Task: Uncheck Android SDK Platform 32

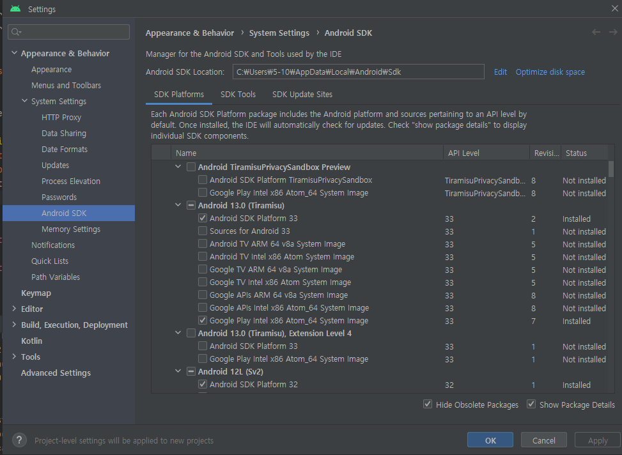Action: point(202,384)
